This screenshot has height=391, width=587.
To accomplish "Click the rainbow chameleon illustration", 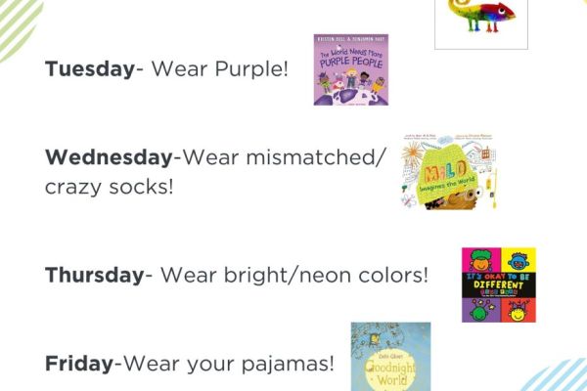I will point(481,16).
